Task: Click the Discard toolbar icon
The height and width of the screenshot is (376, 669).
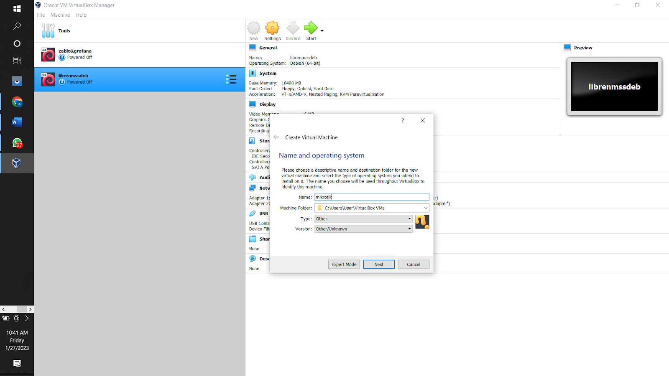Action: click(x=293, y=31)
